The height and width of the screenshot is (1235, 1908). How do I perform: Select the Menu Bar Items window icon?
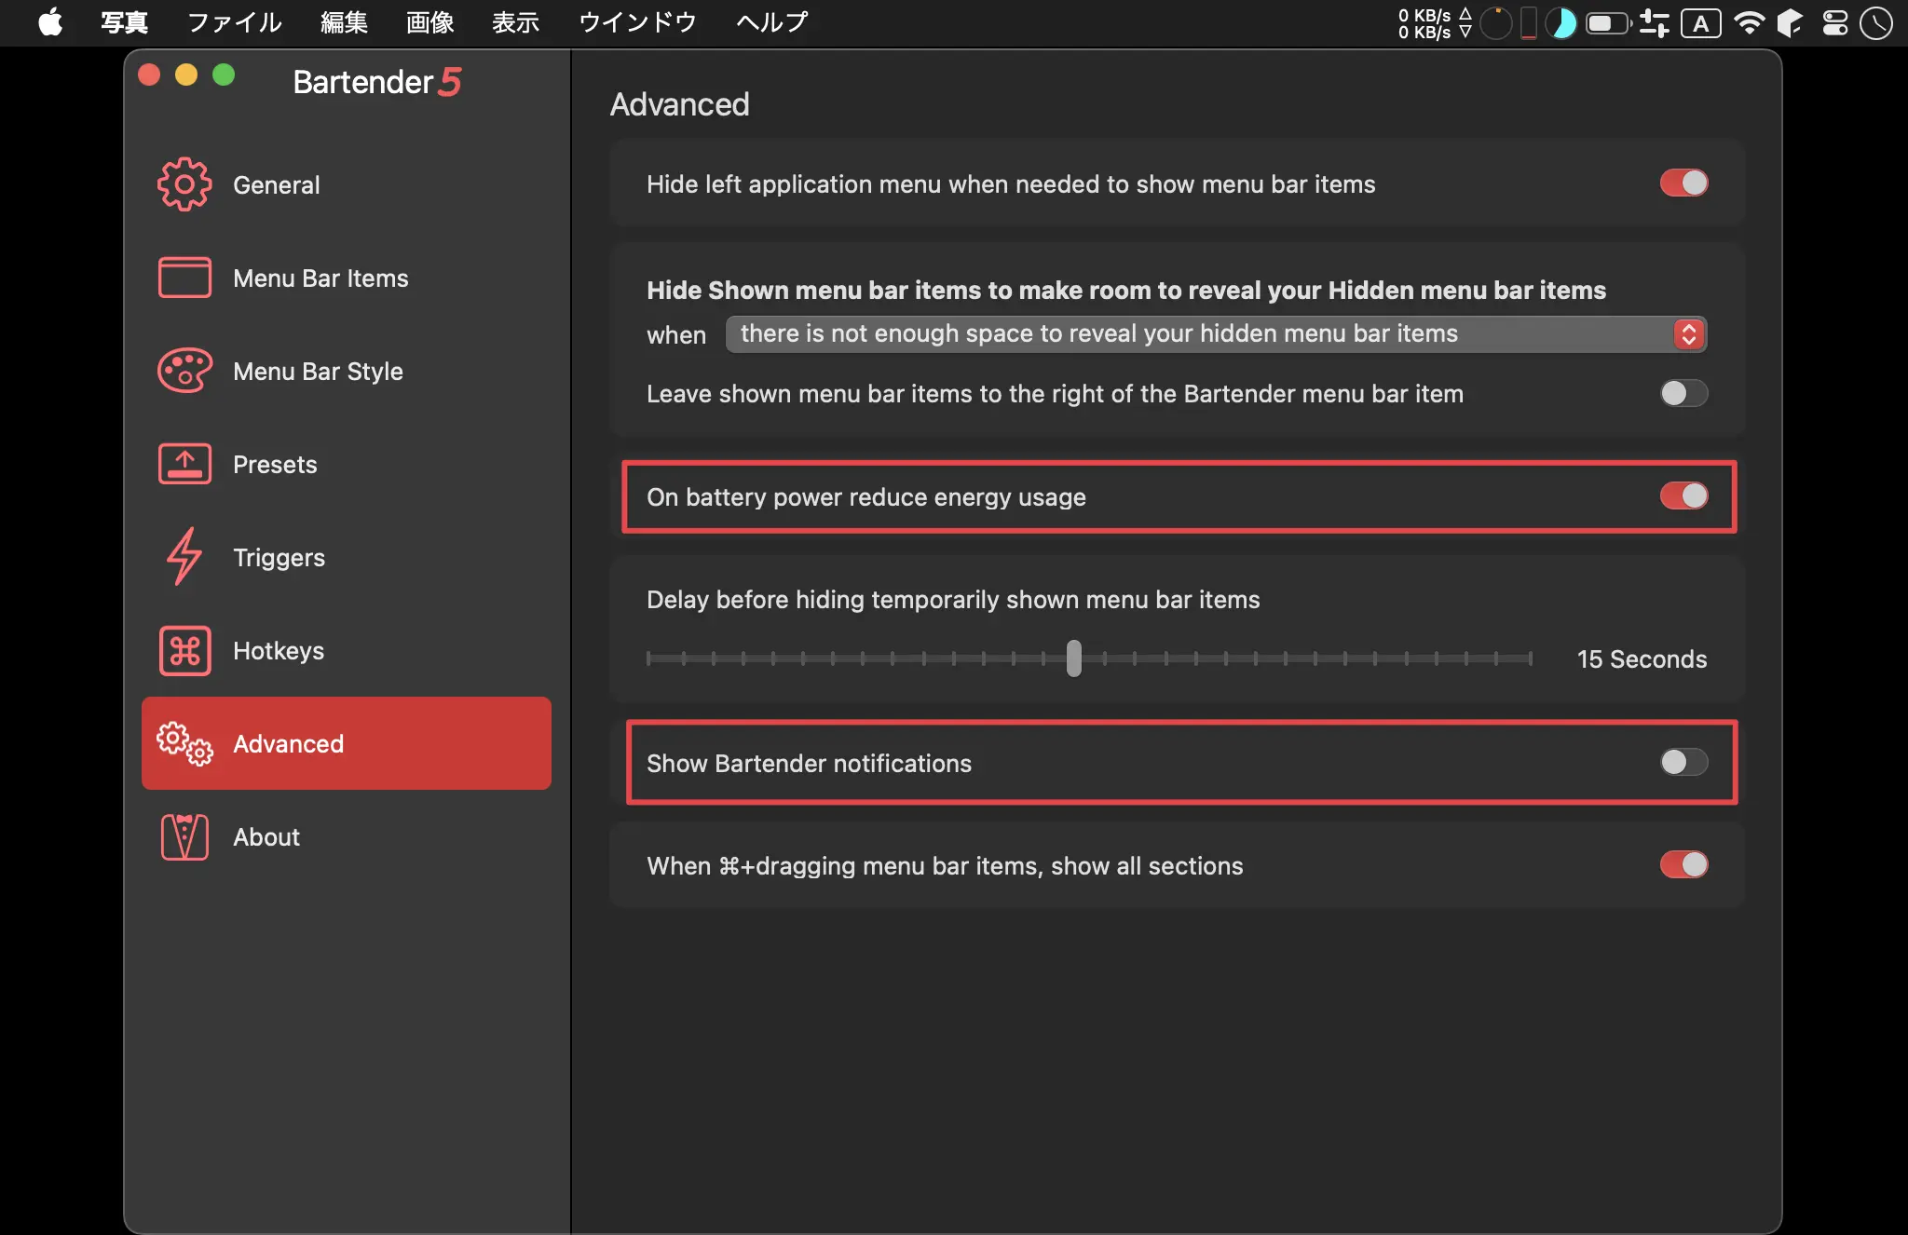[184, 278]
